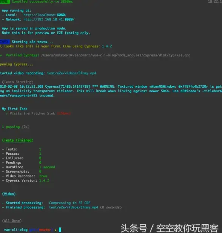Click the 'Failures:' result row
The height and width of the screenshot is (233, 222).
coord(22,158)
